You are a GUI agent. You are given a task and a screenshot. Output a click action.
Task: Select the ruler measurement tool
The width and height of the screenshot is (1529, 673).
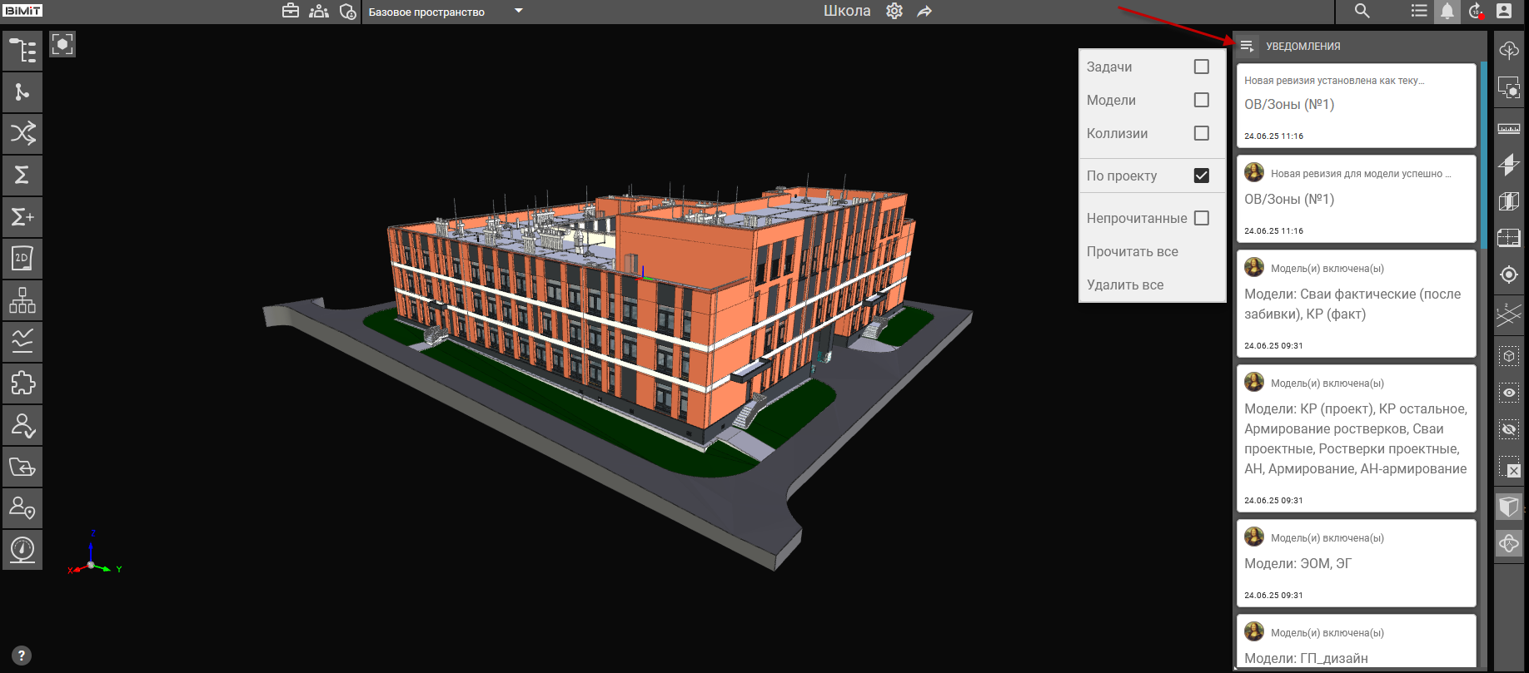(x=1508, y=129)
